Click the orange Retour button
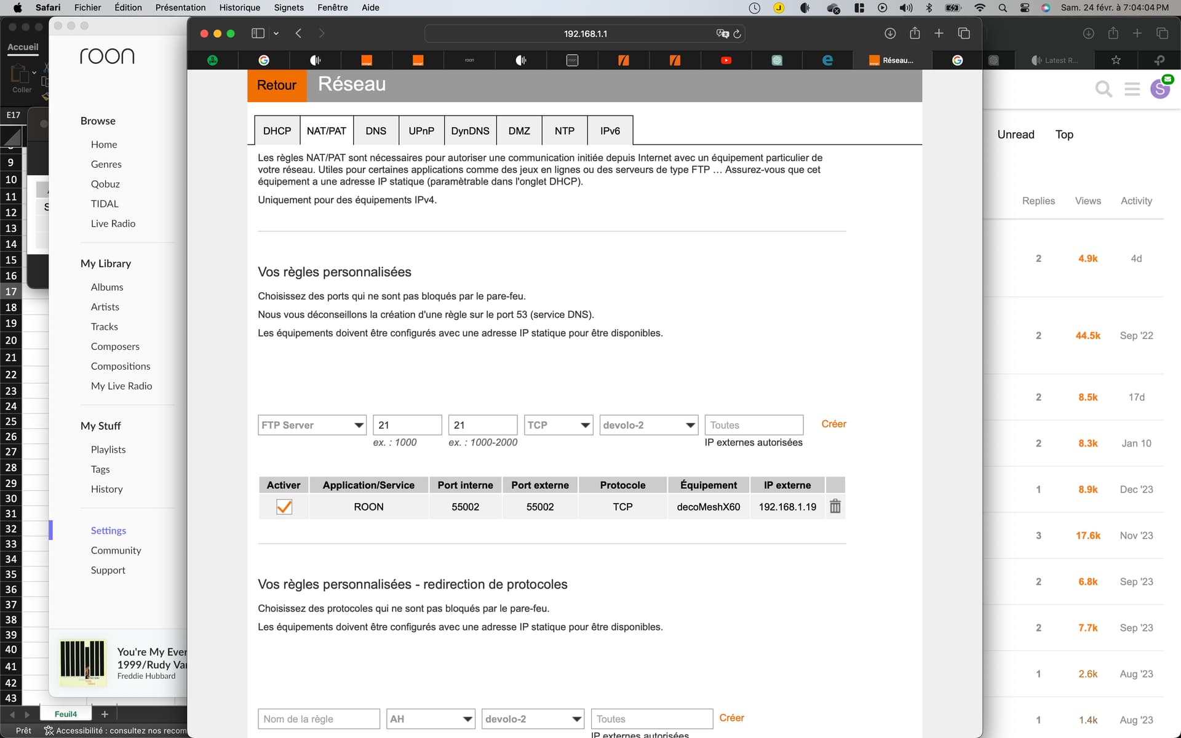 [276, 85]
